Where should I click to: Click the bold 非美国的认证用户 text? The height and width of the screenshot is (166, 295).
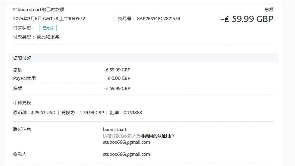coord(158,136)
